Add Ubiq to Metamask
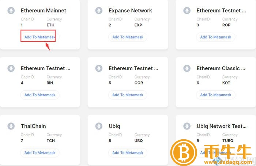The height and width of the screenshot is (166, 256). tap(128, 152)
